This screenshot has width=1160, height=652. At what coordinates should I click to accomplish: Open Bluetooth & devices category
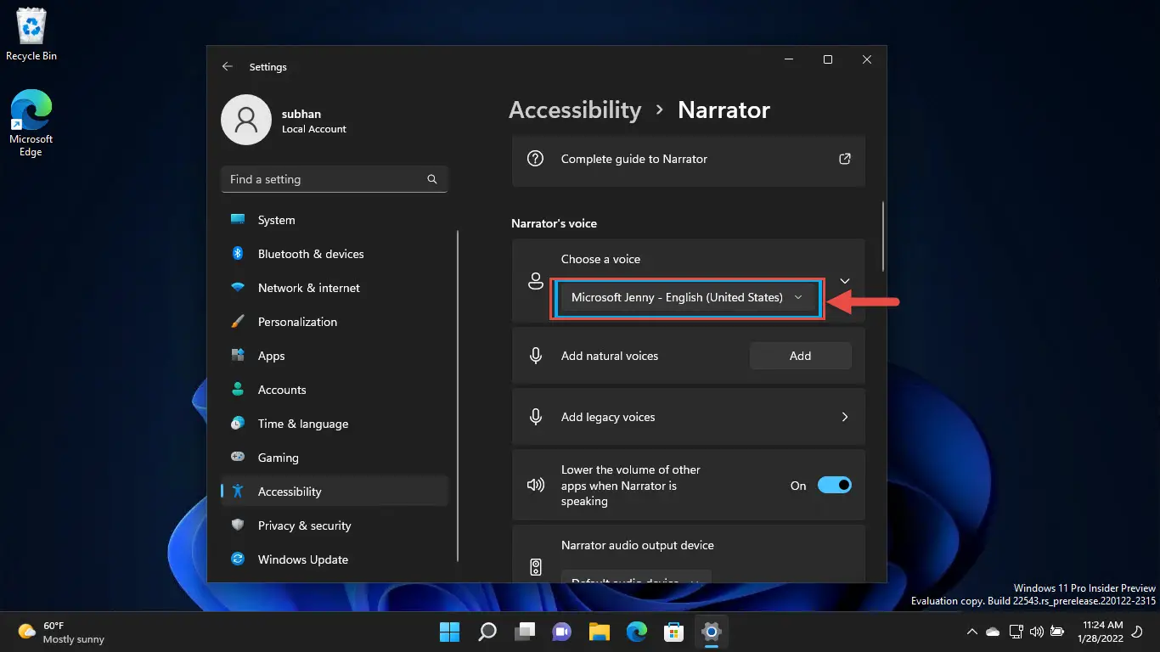[x=335, y=254]
